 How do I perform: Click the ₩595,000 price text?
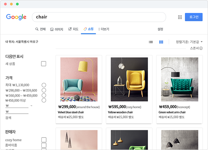117,107
